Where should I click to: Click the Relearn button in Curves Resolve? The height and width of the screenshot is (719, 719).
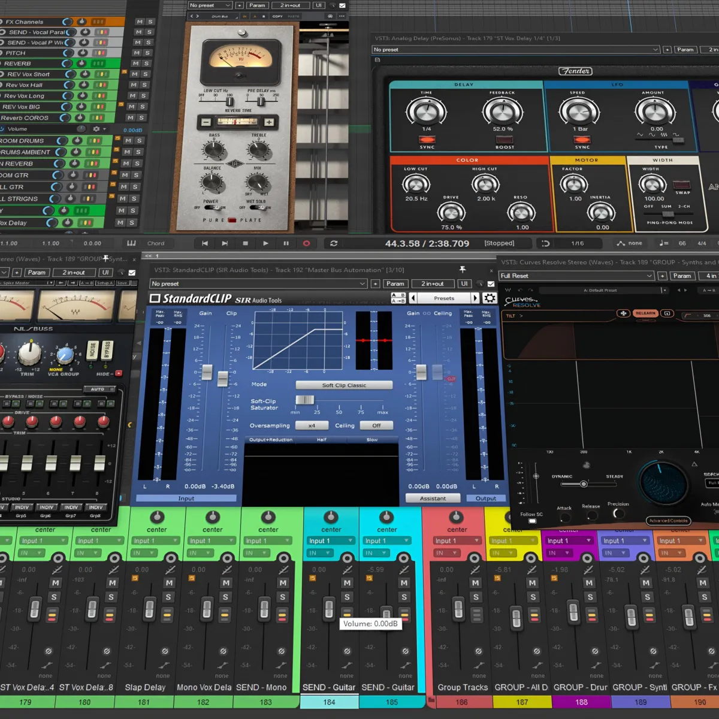click(645, 313)
